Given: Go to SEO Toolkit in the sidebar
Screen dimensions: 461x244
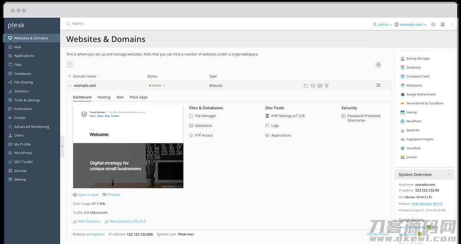Looking at the screenshot, I should (x=32, y=162).
